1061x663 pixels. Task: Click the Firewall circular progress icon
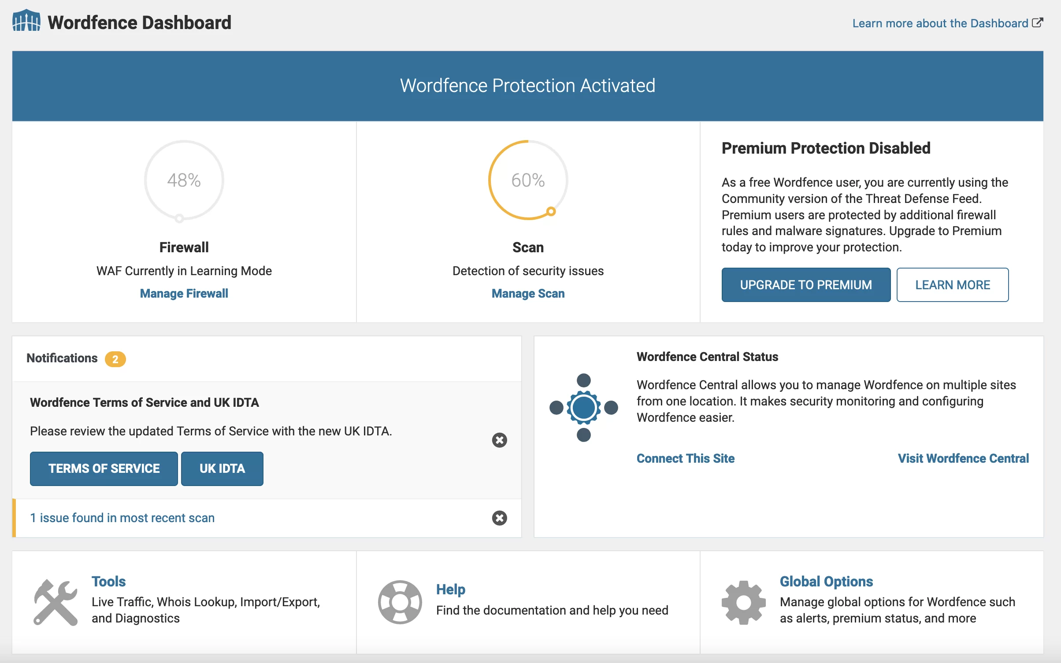pyautogui.click(x=183, y=181)
